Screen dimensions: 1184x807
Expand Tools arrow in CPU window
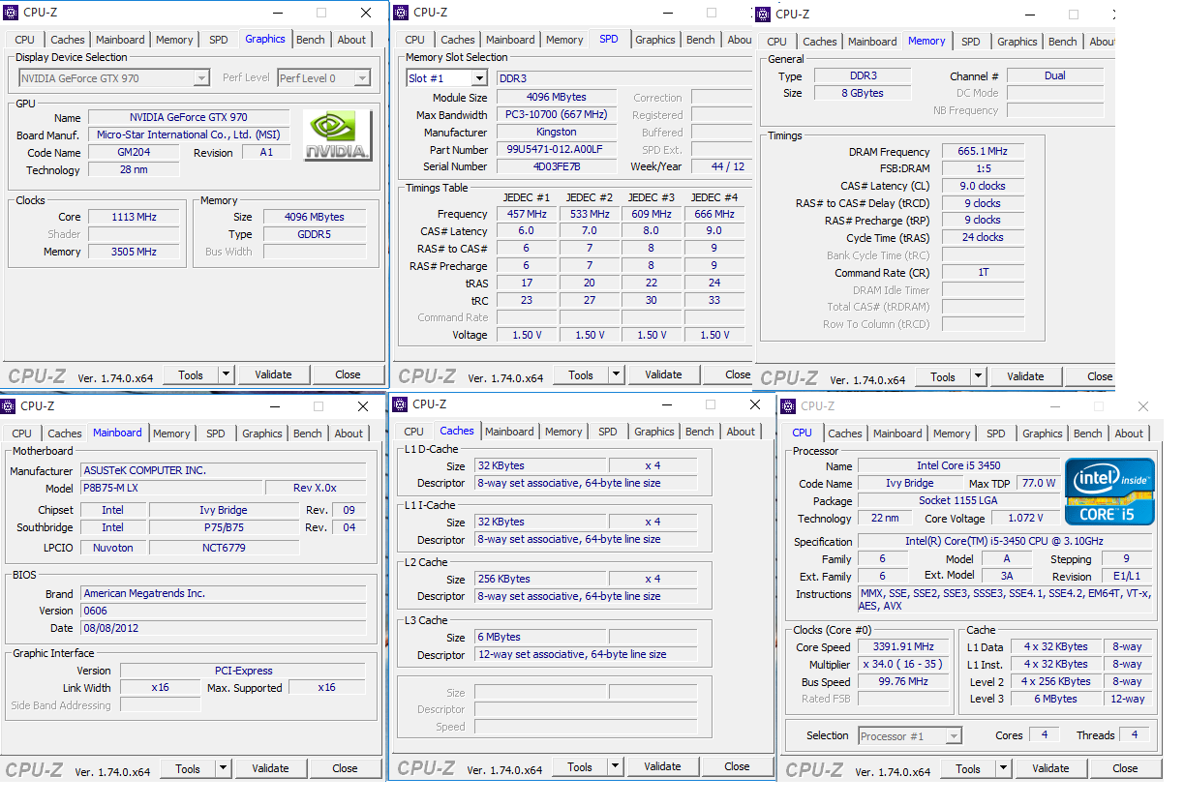click(x=1003, y=768)
